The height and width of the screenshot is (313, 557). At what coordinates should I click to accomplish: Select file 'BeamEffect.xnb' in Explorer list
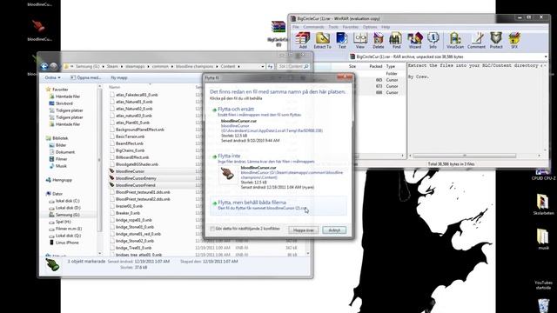[130, 143]
